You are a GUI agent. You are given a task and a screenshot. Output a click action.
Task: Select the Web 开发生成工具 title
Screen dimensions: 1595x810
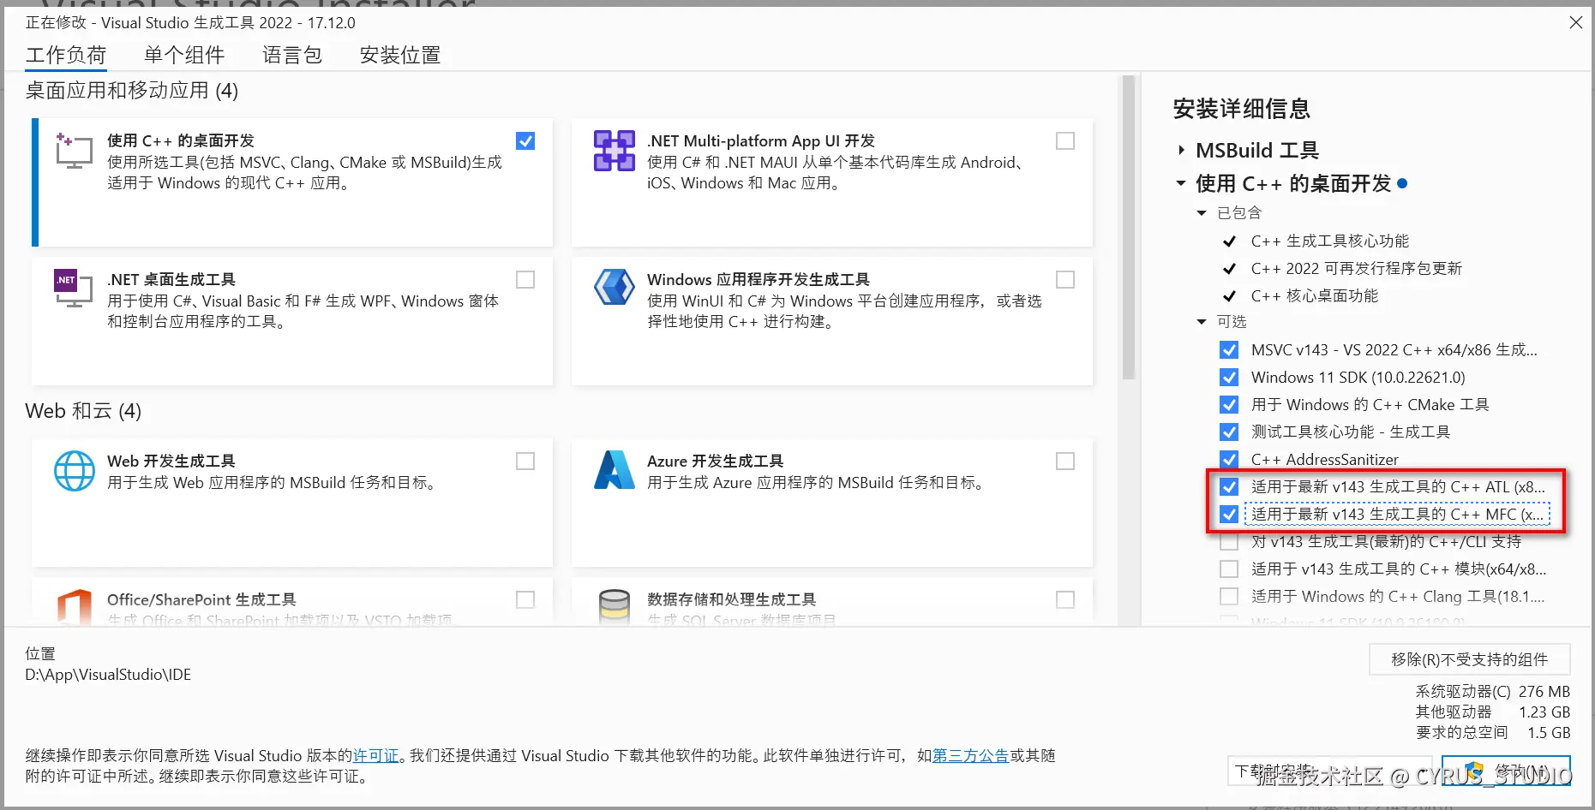point(171,462)
